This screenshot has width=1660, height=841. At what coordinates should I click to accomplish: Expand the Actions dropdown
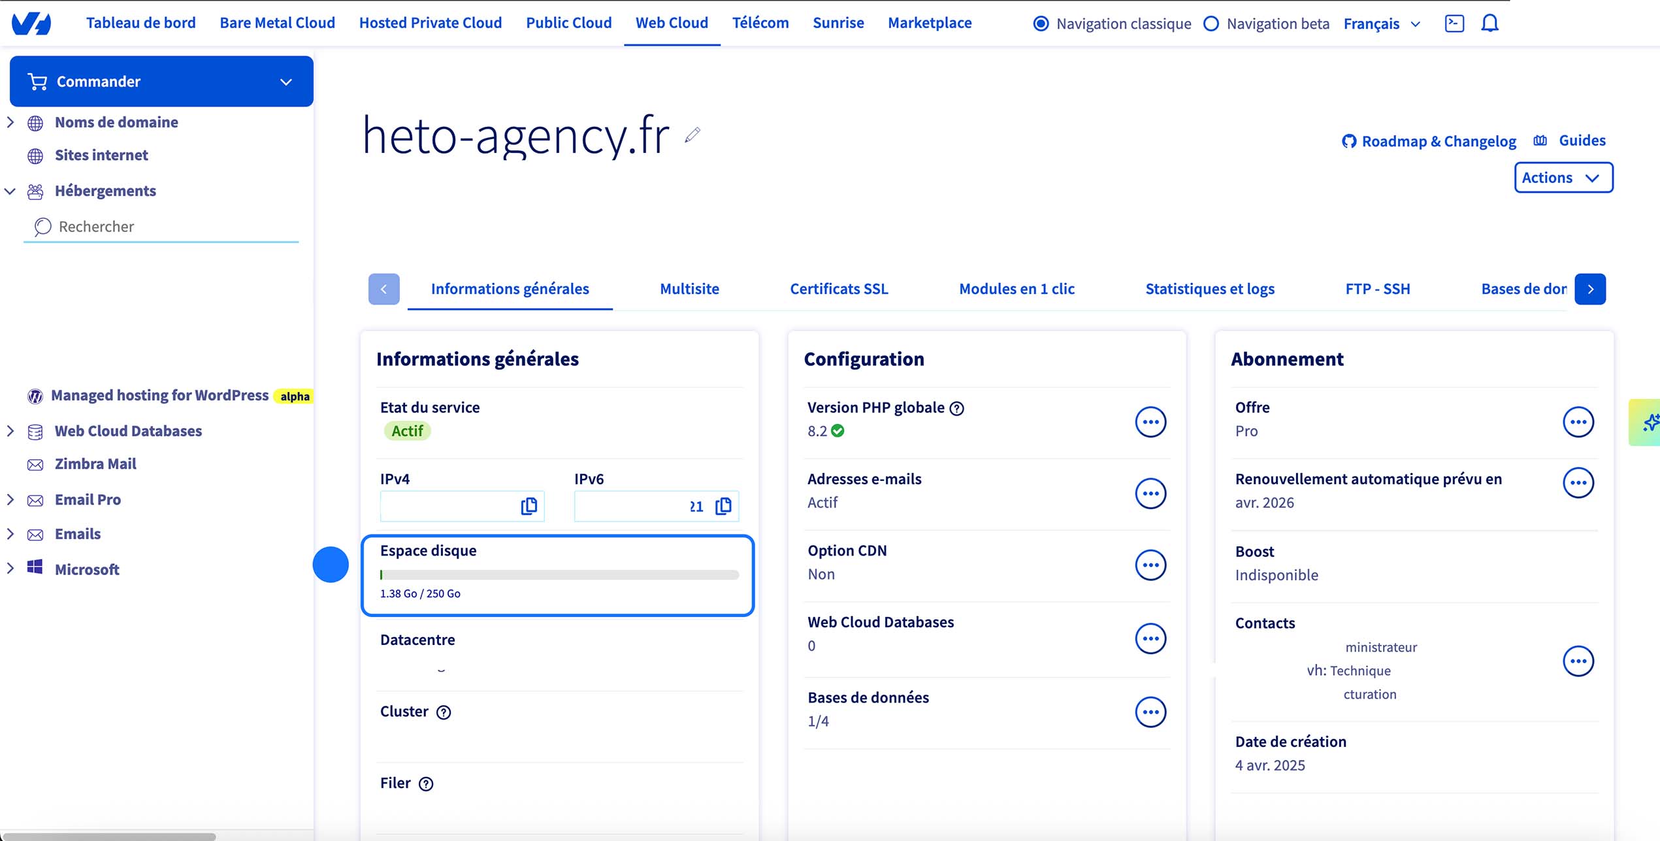click(x=1563, y=178)
